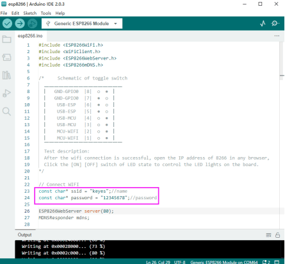
Task: Click 'Schematic of toggle switch' comment
Action: click(x=92, y=78)
